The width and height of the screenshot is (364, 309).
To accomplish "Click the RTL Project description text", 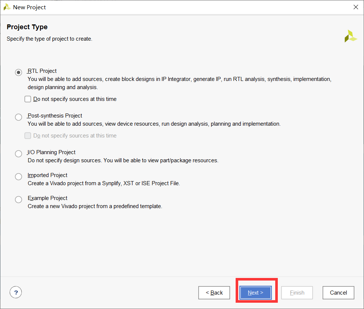I will [x=179, y=83].
